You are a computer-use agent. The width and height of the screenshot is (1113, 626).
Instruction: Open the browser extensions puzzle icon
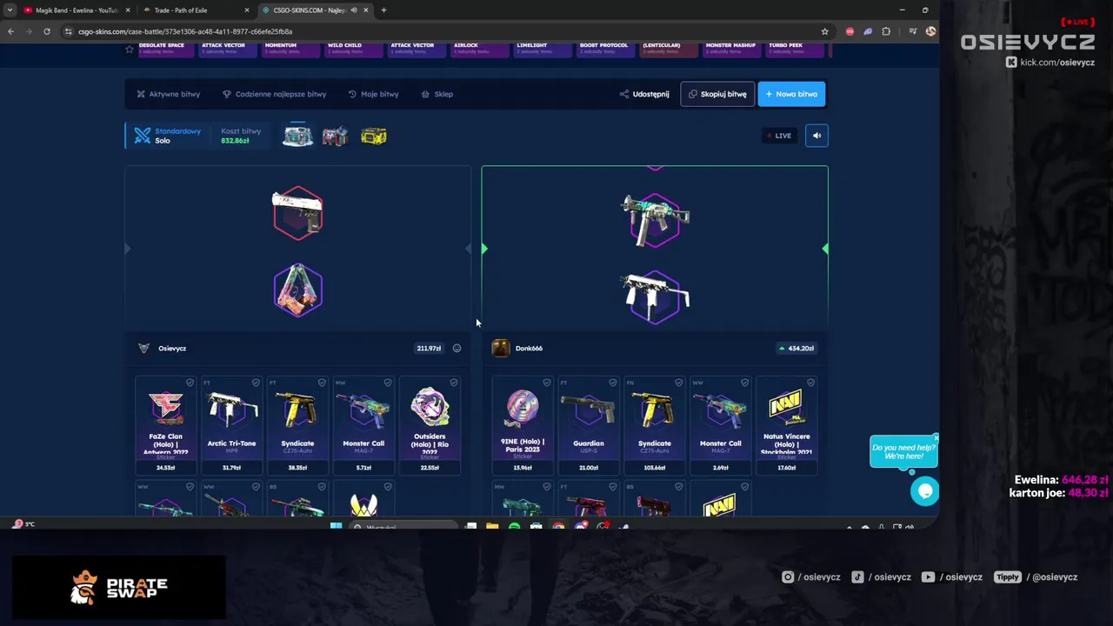pos(886,31)
